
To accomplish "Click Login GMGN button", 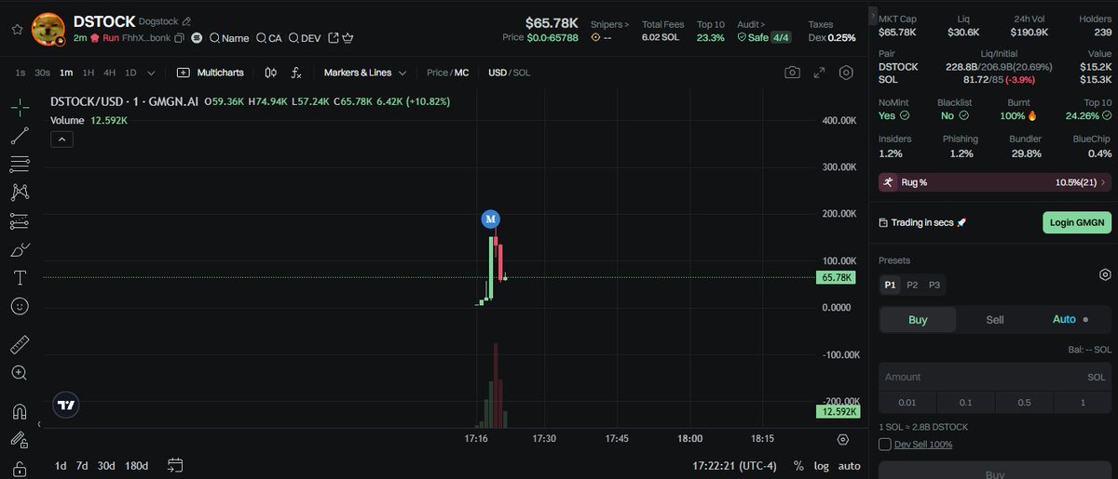I will (1076, 222).
